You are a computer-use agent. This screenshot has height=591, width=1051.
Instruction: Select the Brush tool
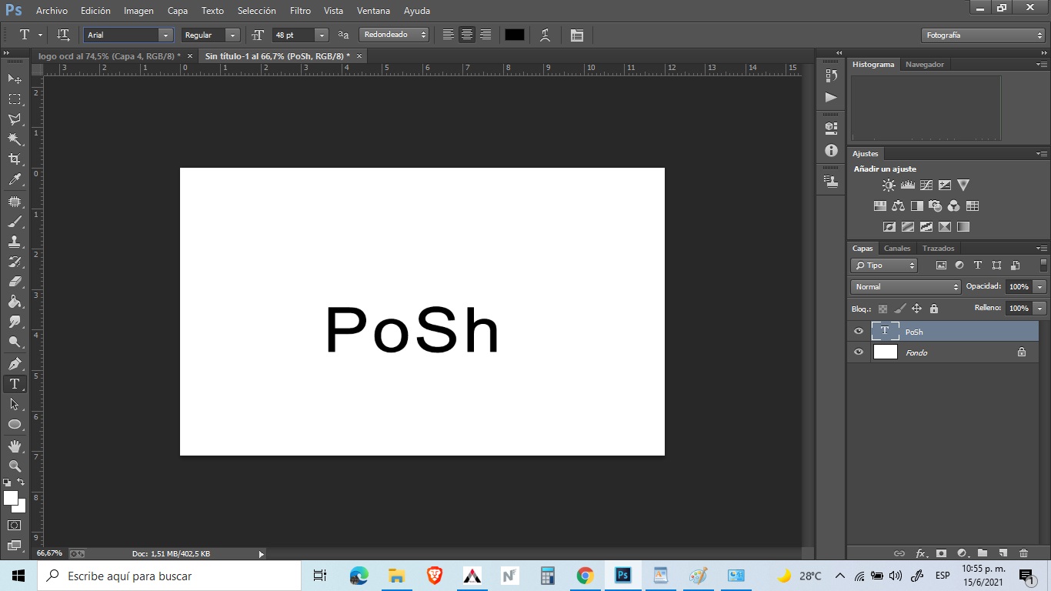(x=15, y=221)
